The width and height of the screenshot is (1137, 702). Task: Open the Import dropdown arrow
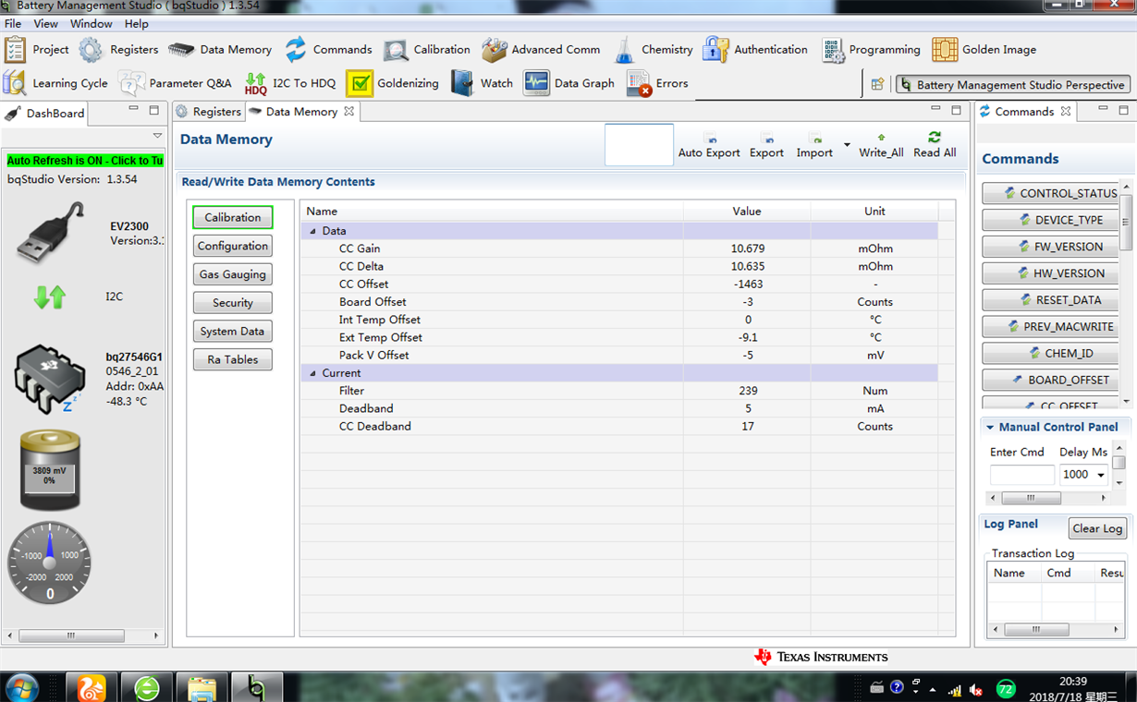pyautogui.click(x=847, y=146)
